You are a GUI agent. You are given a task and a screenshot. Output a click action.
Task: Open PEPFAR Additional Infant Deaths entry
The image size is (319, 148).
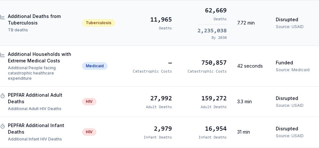(x=36, y=129)
